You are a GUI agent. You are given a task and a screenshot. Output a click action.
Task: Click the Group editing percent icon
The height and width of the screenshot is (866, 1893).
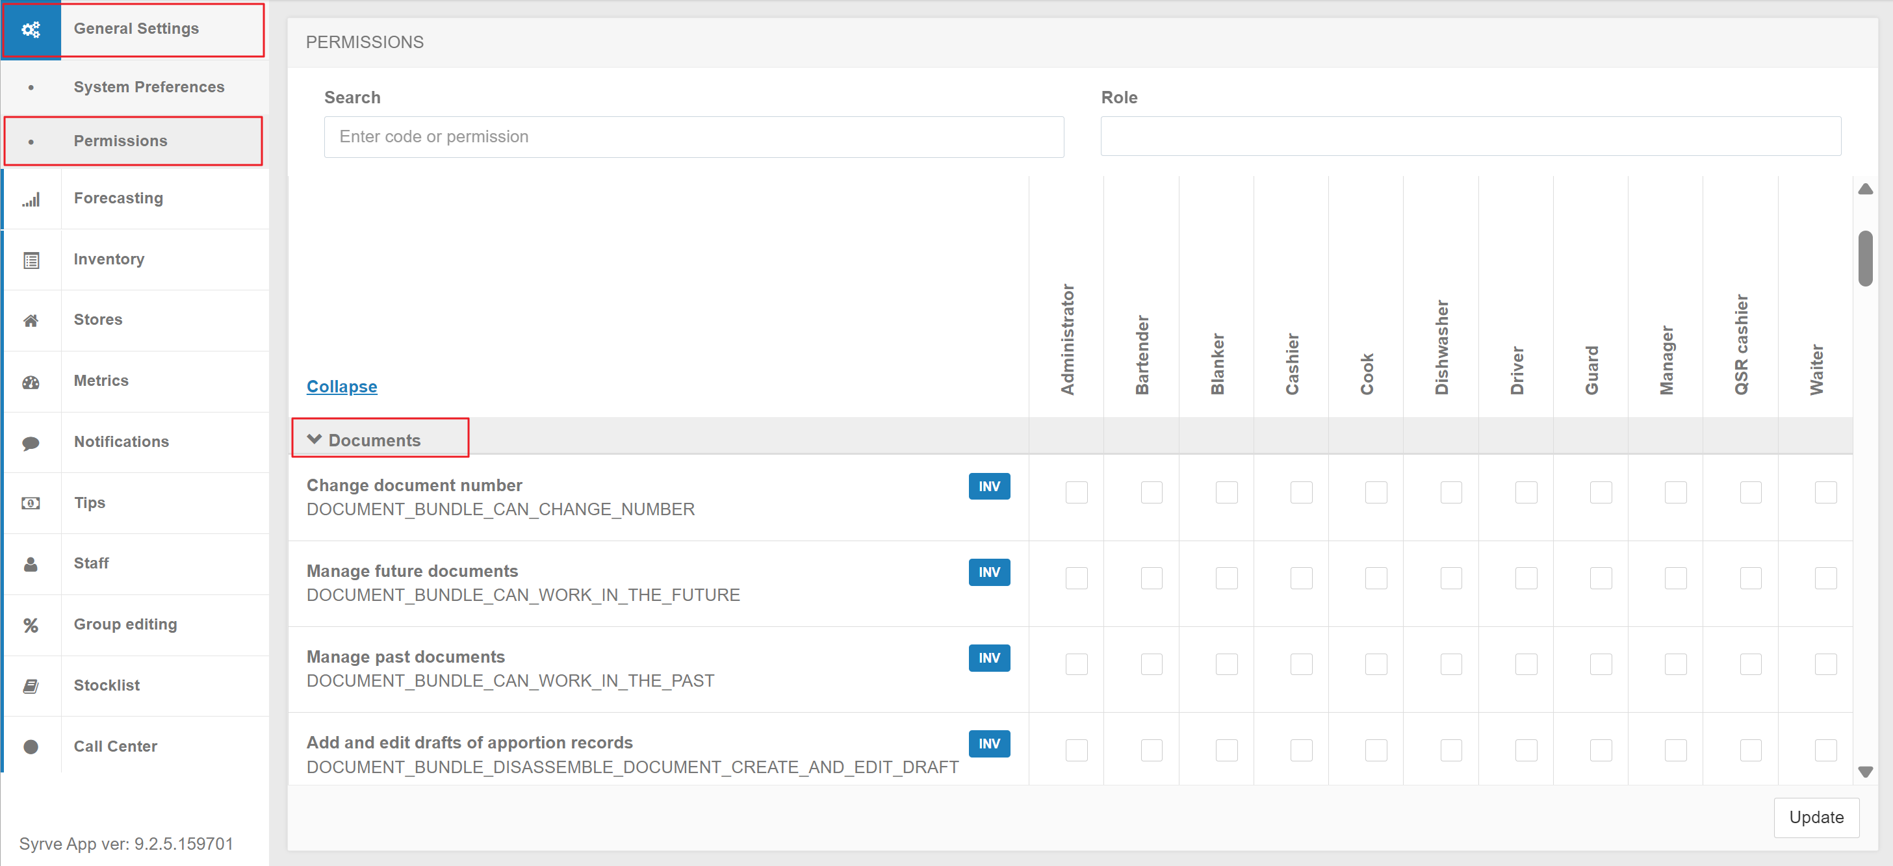[x=31, y=625]
